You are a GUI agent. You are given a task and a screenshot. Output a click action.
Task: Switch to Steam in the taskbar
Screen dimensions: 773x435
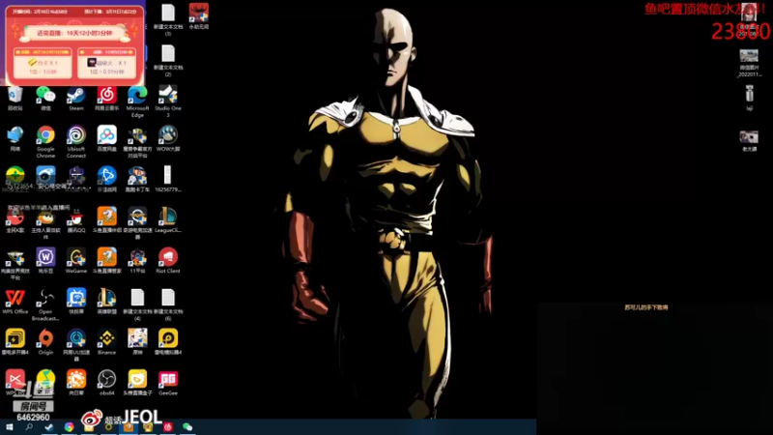49,427
